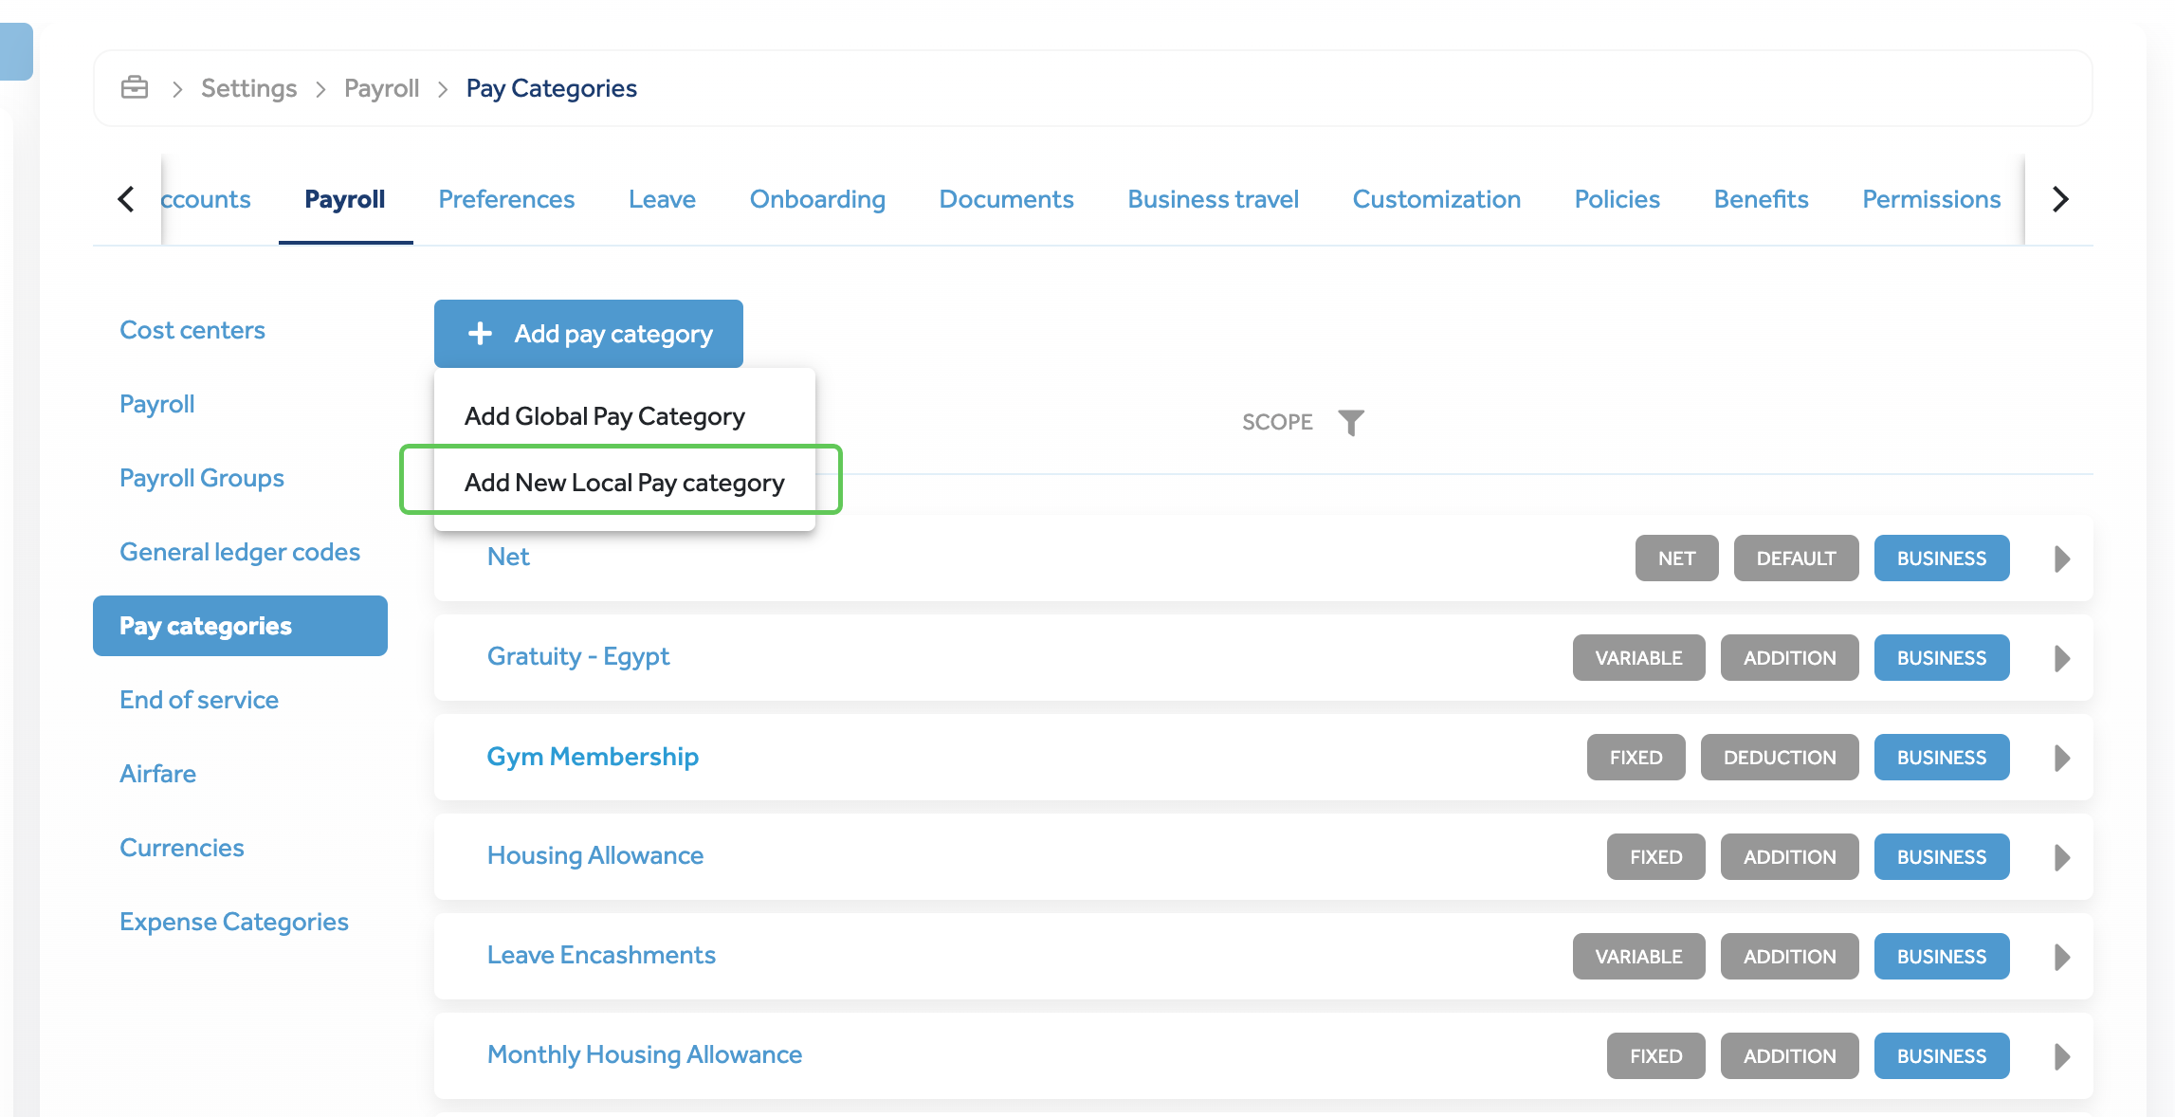Switch to the Documents tab
The height and width of the screenshot is (1117, 2175).
click(1005, 199)
